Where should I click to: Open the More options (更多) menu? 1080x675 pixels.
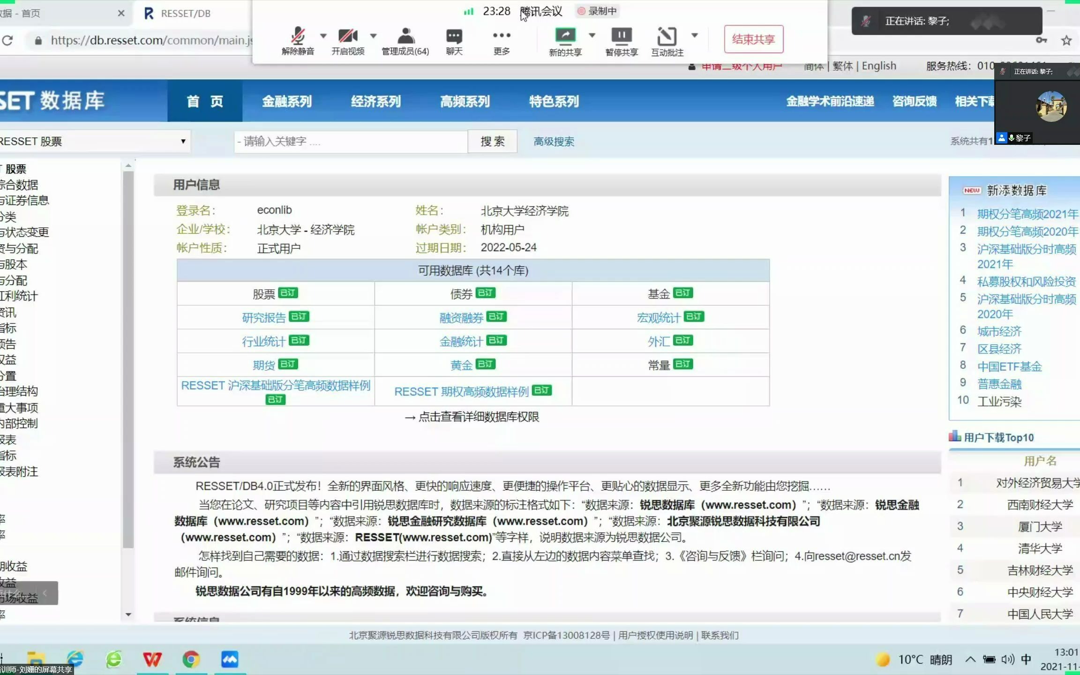tap(501, 41)
